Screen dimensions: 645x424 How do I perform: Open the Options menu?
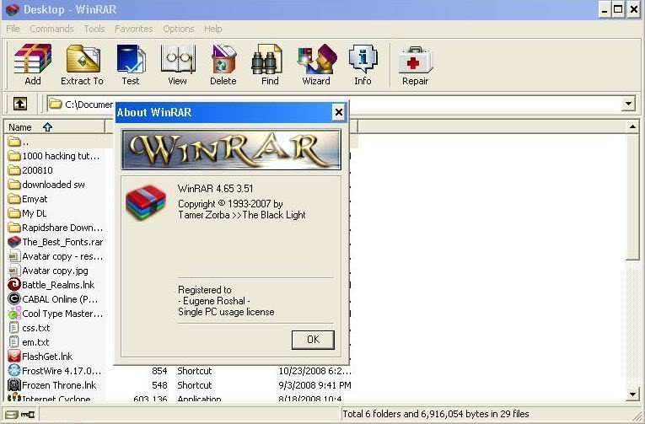(179, 29)
